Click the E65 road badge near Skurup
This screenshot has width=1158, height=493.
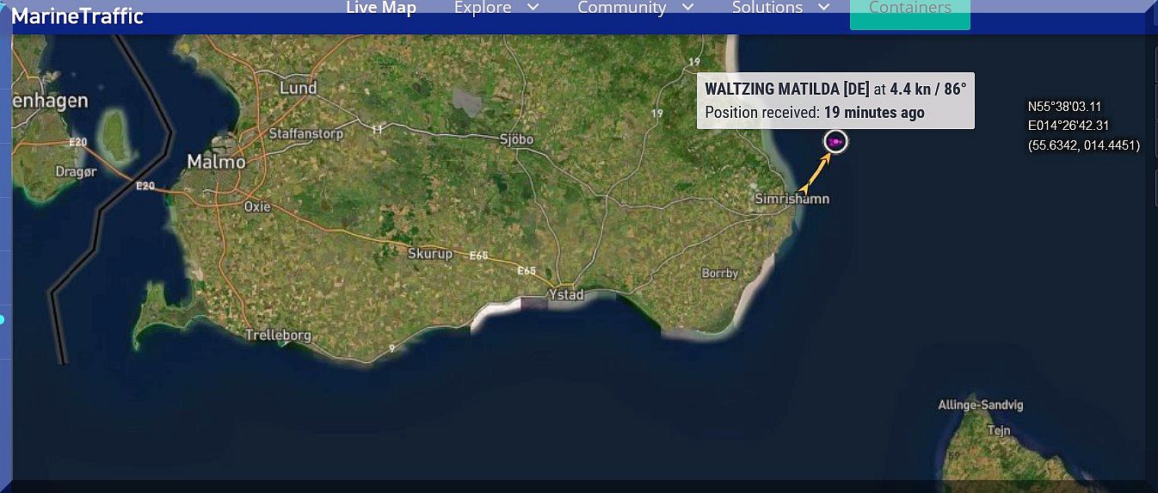click(x=479, y=256)
